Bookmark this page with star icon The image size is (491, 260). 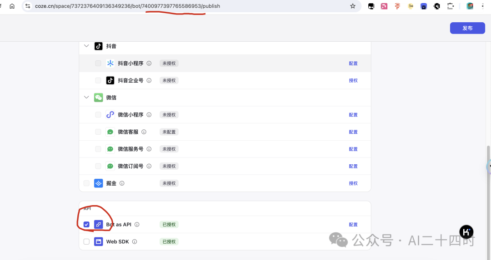353,6
